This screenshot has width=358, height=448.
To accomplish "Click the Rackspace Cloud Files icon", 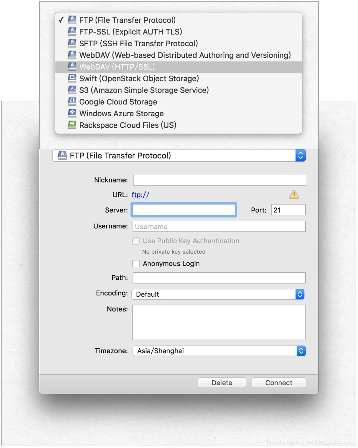I will 72,125.
